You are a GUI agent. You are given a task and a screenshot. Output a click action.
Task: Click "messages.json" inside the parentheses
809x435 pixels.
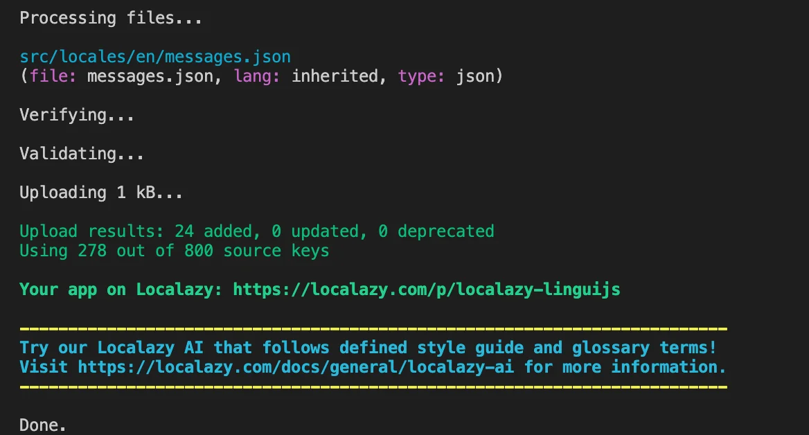coord(150,76)
